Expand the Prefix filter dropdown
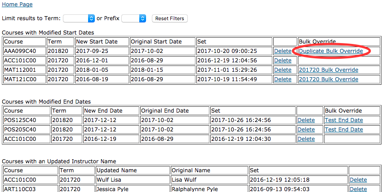 point(134,18)
